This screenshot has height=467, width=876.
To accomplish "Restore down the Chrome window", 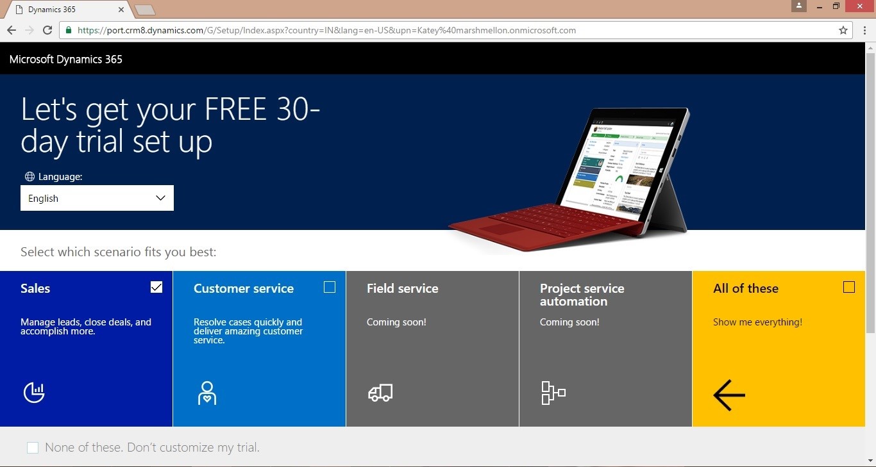I will click(x=836, y=6).
